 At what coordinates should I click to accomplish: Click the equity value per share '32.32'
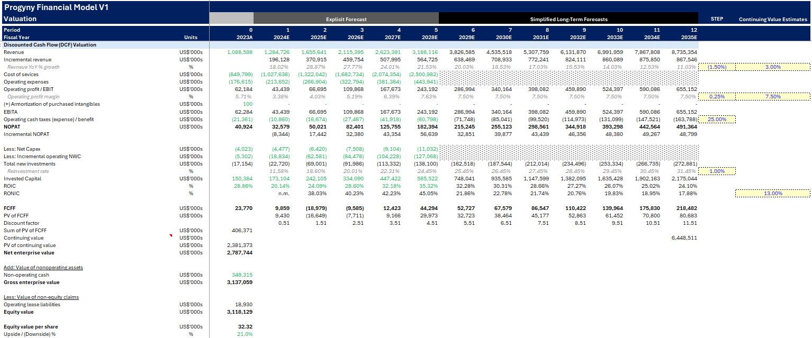pyautogui.click(x=246, y=326)
